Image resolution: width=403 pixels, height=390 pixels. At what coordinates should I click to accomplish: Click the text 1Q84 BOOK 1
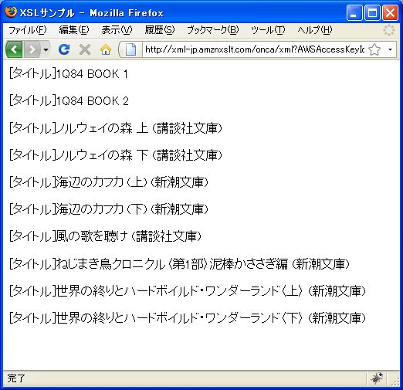(x=92, y=74)
